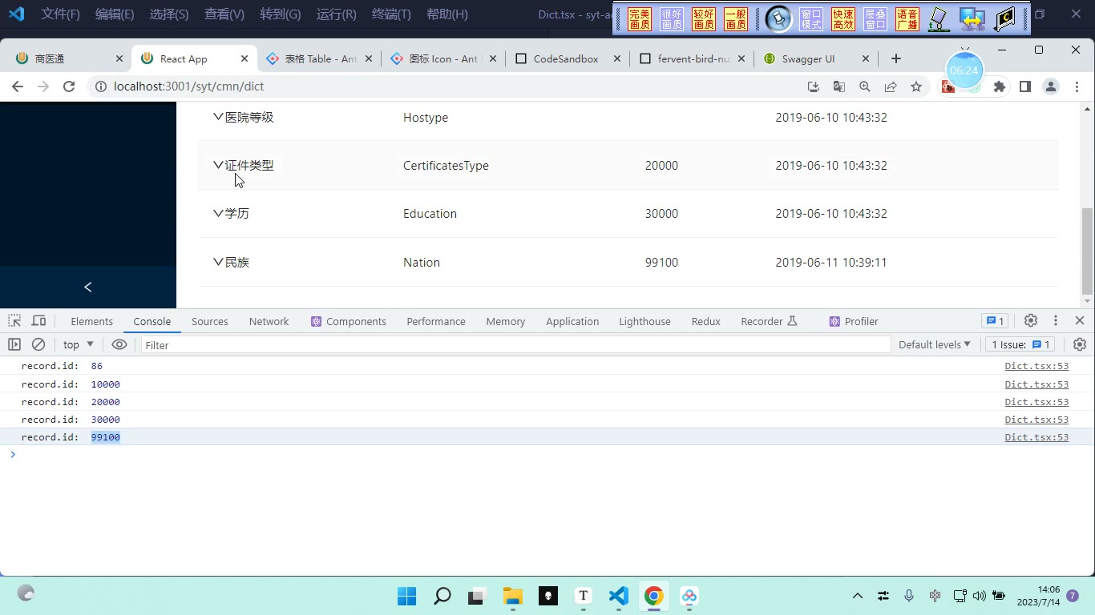Activate the DevTools inspect element picker
The height and width of the screenshot is (615, 1095).
(14, 321)
